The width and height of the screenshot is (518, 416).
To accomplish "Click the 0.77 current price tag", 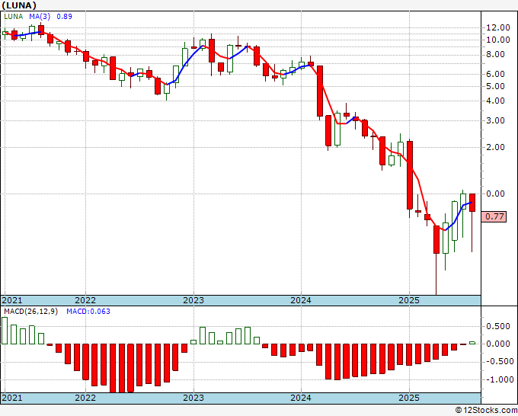I will pos(494,216).
